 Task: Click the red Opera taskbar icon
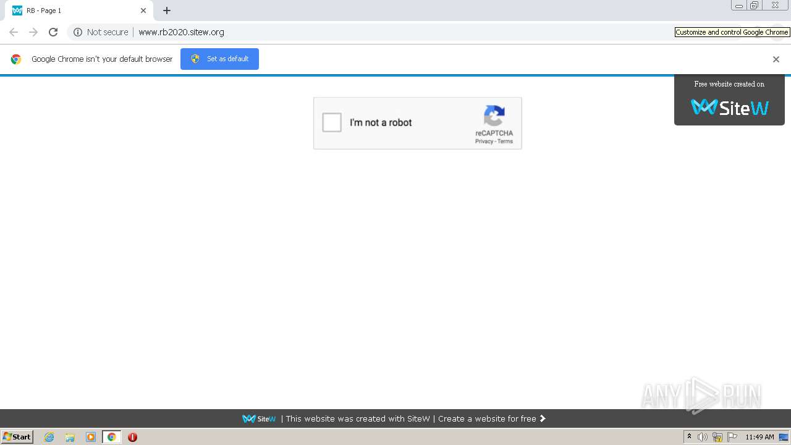click(132, 437)
